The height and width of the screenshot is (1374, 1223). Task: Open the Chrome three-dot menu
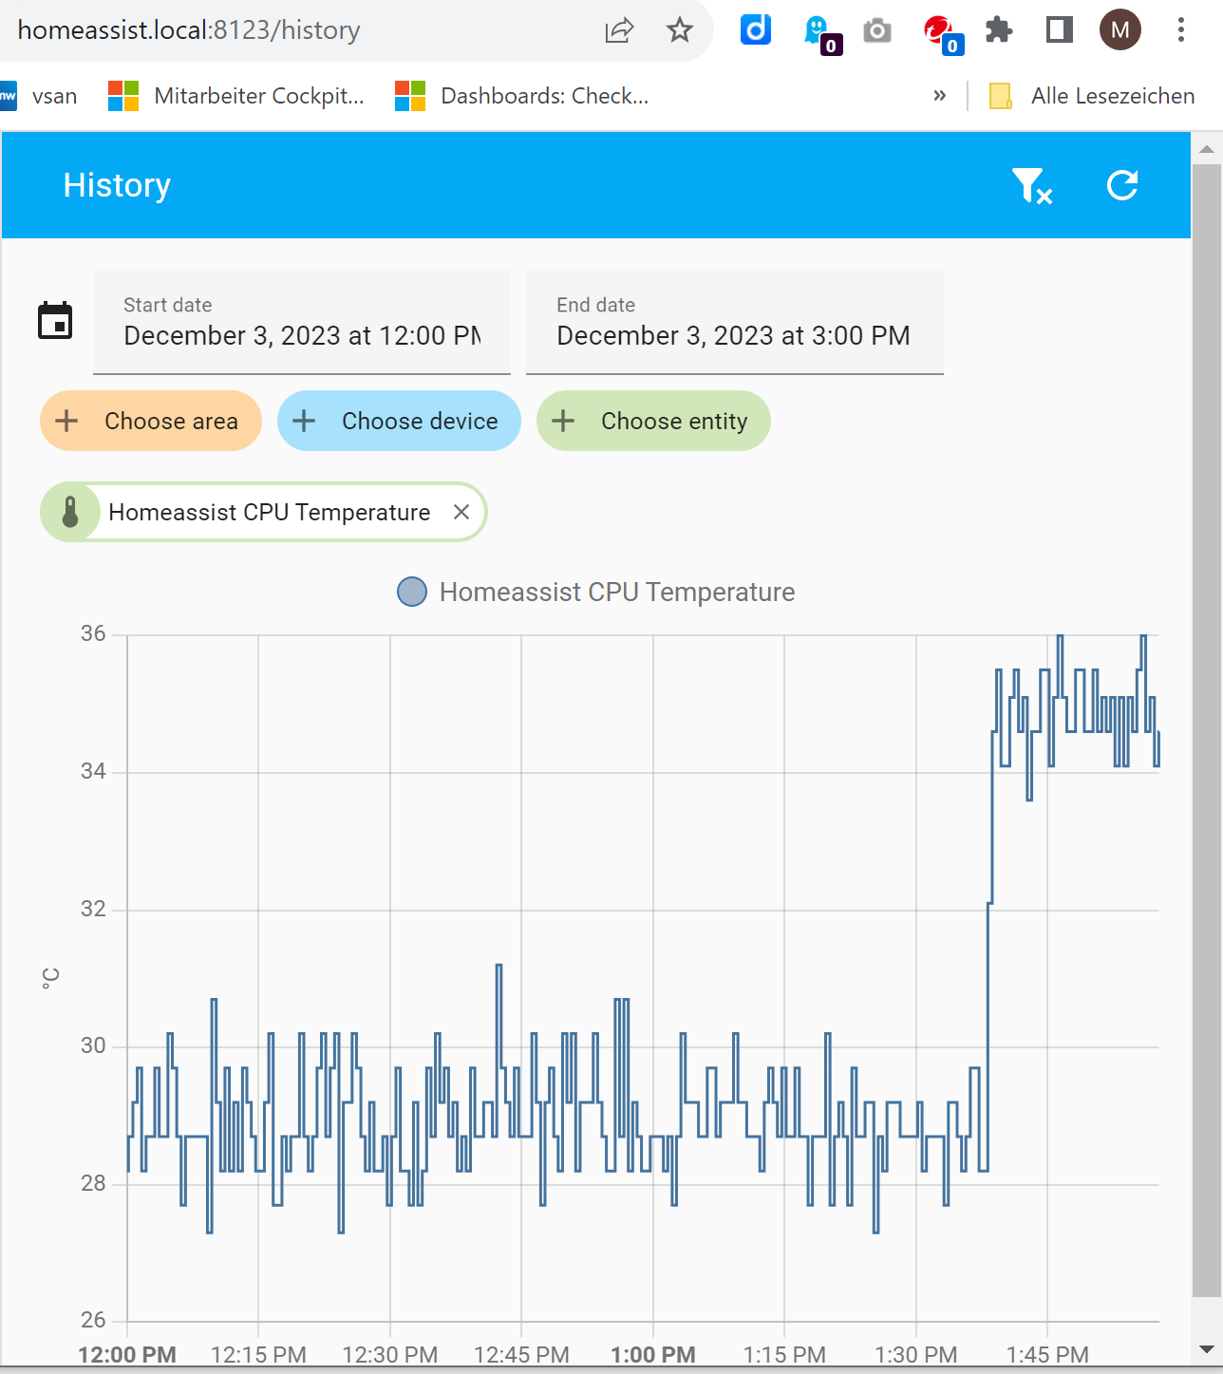click(1180, 30)
